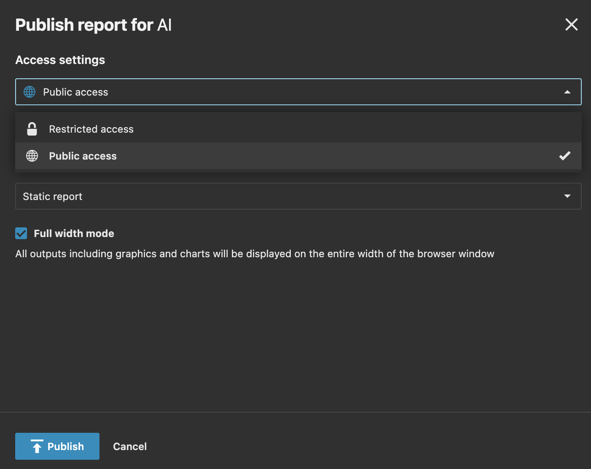
Task: Click the upward chevron on the access selector
Action: click(567, 91)
